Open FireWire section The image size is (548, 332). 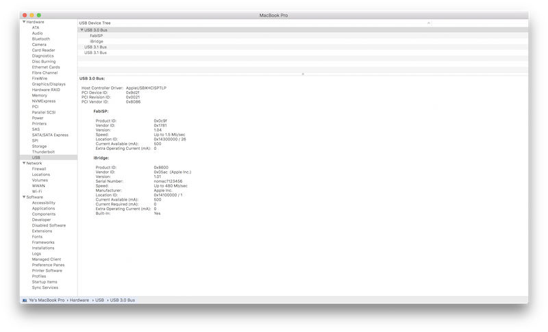point(40,79)
